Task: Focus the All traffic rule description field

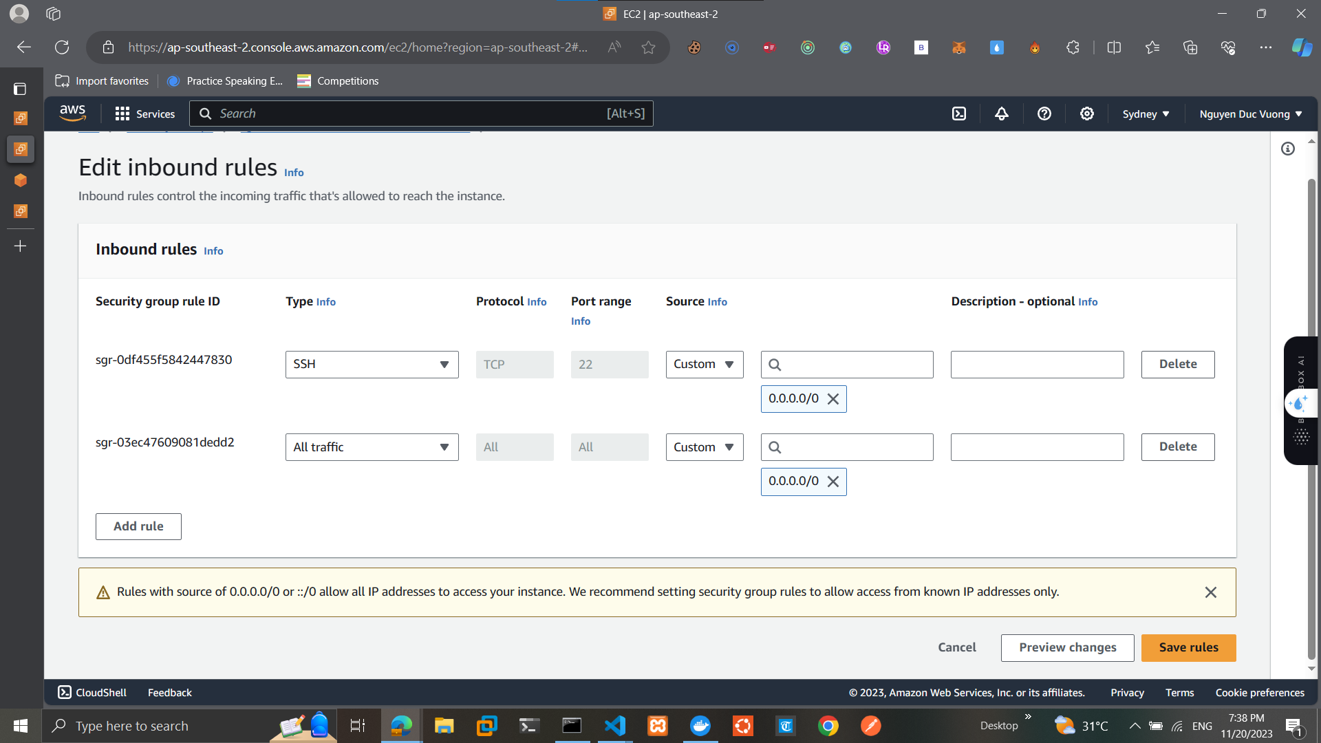Action: point(1037,447)
